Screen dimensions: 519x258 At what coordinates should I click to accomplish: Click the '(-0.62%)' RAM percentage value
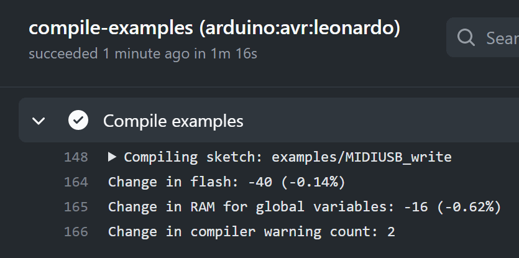tap(469, 206)
